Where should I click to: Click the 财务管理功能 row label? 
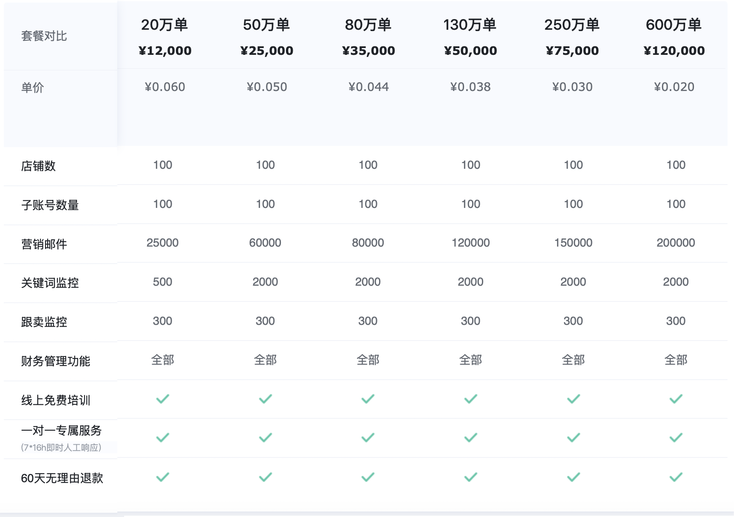(x=56, y=361)
